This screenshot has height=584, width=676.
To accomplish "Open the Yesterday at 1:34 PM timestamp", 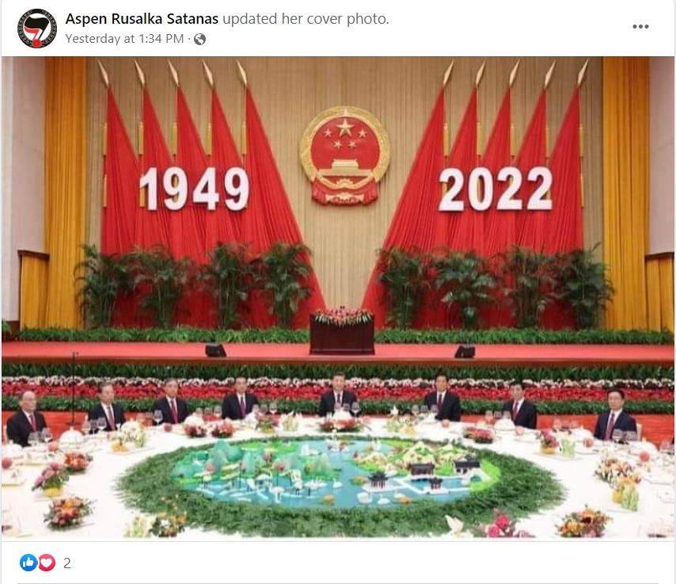I will point(124,39).
